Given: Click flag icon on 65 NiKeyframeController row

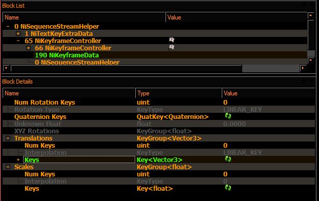Looking at the screenshot, I should click(172, 40).
